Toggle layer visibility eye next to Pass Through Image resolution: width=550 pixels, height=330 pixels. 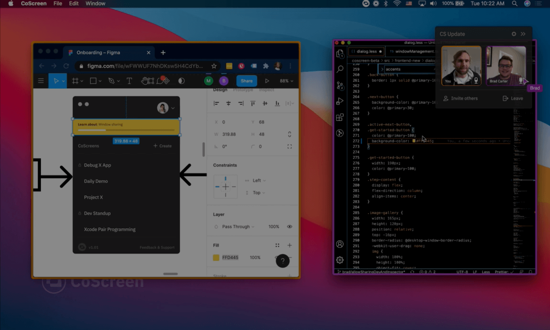(x=289, y=226)
